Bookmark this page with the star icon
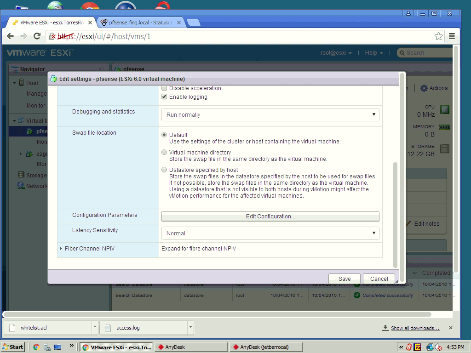Image resolution: width=471 pixels, height=353 pixels. pos(438,36)
